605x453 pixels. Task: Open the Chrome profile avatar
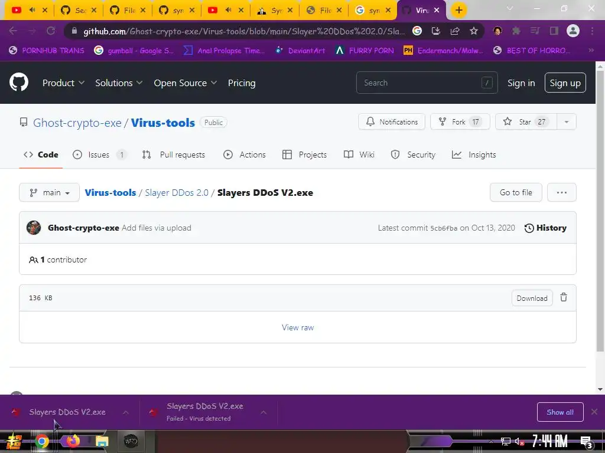[573, 31]
